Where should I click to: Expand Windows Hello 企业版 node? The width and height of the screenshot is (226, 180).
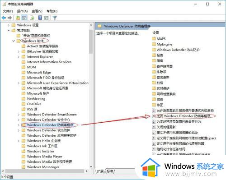(19, 141)
